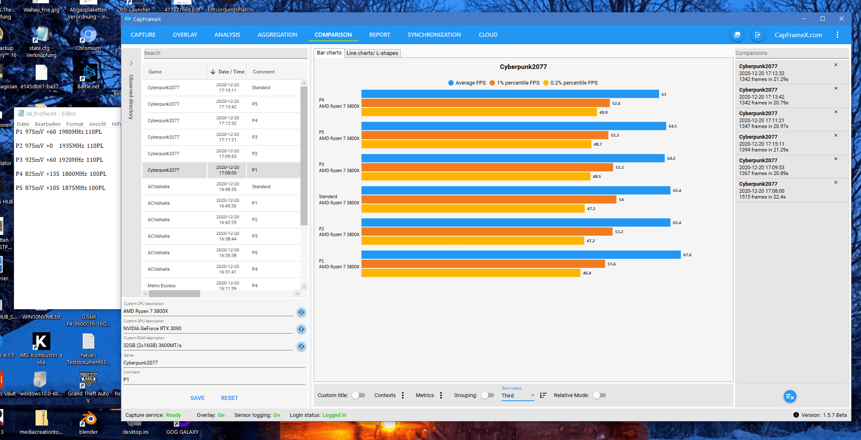Enable Relative Mode switch
Screen dimensions: 861x440
[599, 395]
